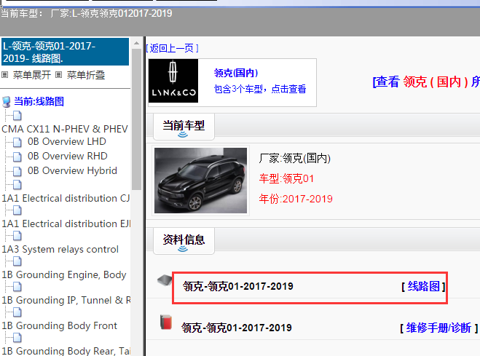Select the 当前车型 tab header

[184, 127]
